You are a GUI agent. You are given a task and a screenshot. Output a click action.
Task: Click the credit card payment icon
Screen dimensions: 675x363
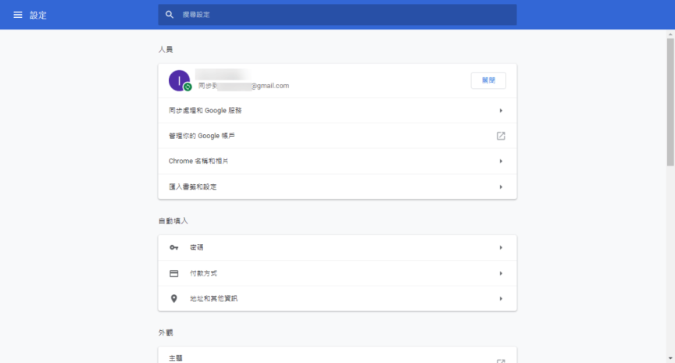click(x=174, y=273)
